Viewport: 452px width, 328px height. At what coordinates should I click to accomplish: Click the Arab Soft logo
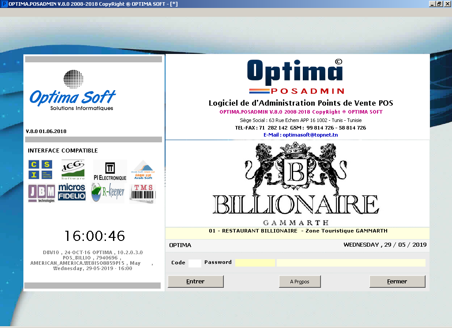point(143,170)
